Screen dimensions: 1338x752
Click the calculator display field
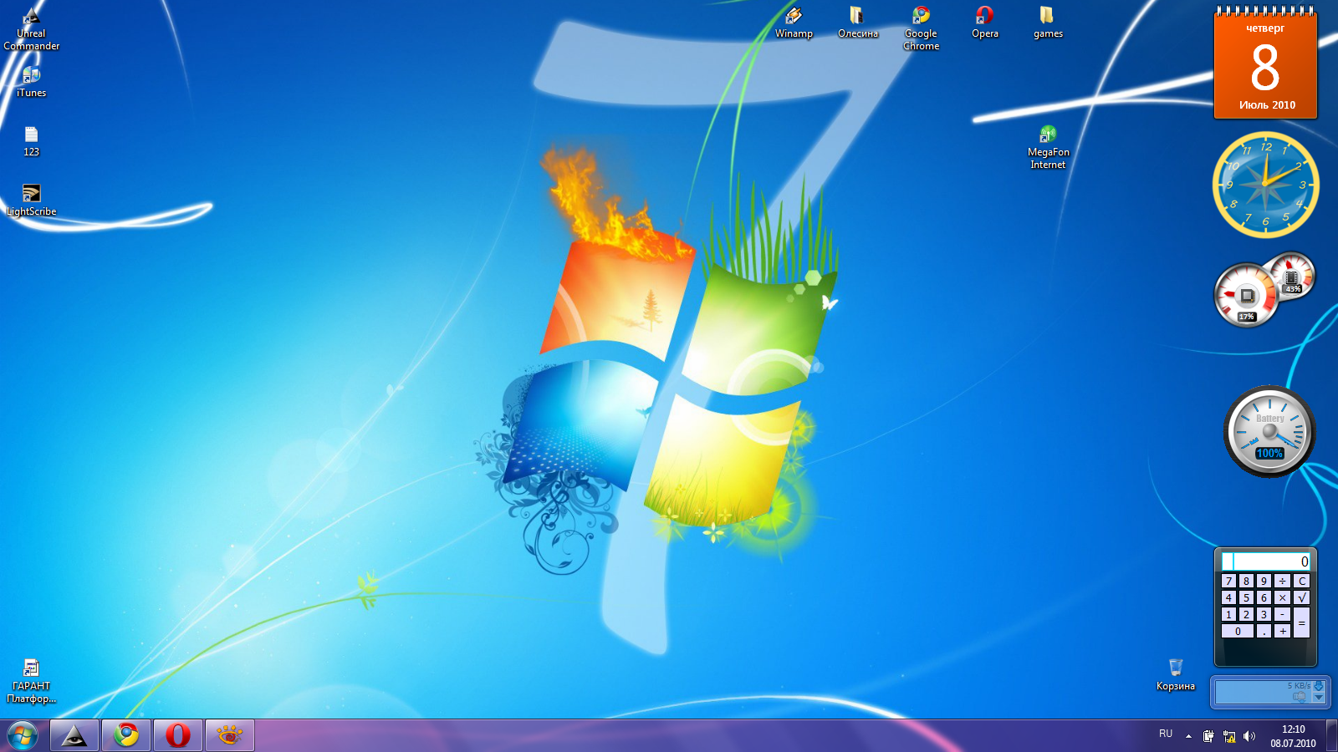[1265, 561]
